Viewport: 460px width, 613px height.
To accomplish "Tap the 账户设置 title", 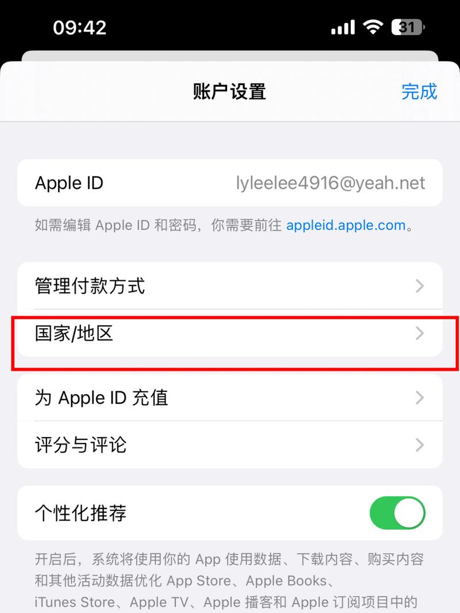I will coord(229,92).
